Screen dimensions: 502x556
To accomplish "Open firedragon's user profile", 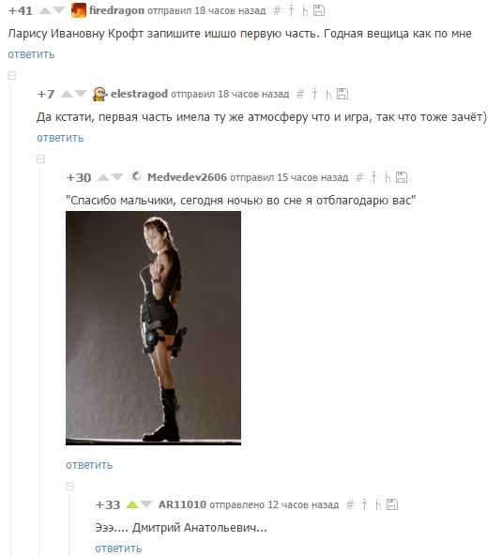I will [x=116, y=10].
